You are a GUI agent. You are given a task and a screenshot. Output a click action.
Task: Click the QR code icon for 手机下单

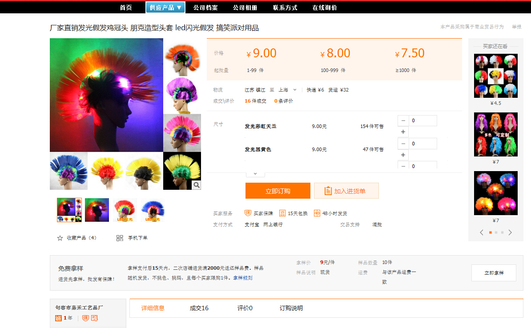pyautogui.click(x=120, y=238)
